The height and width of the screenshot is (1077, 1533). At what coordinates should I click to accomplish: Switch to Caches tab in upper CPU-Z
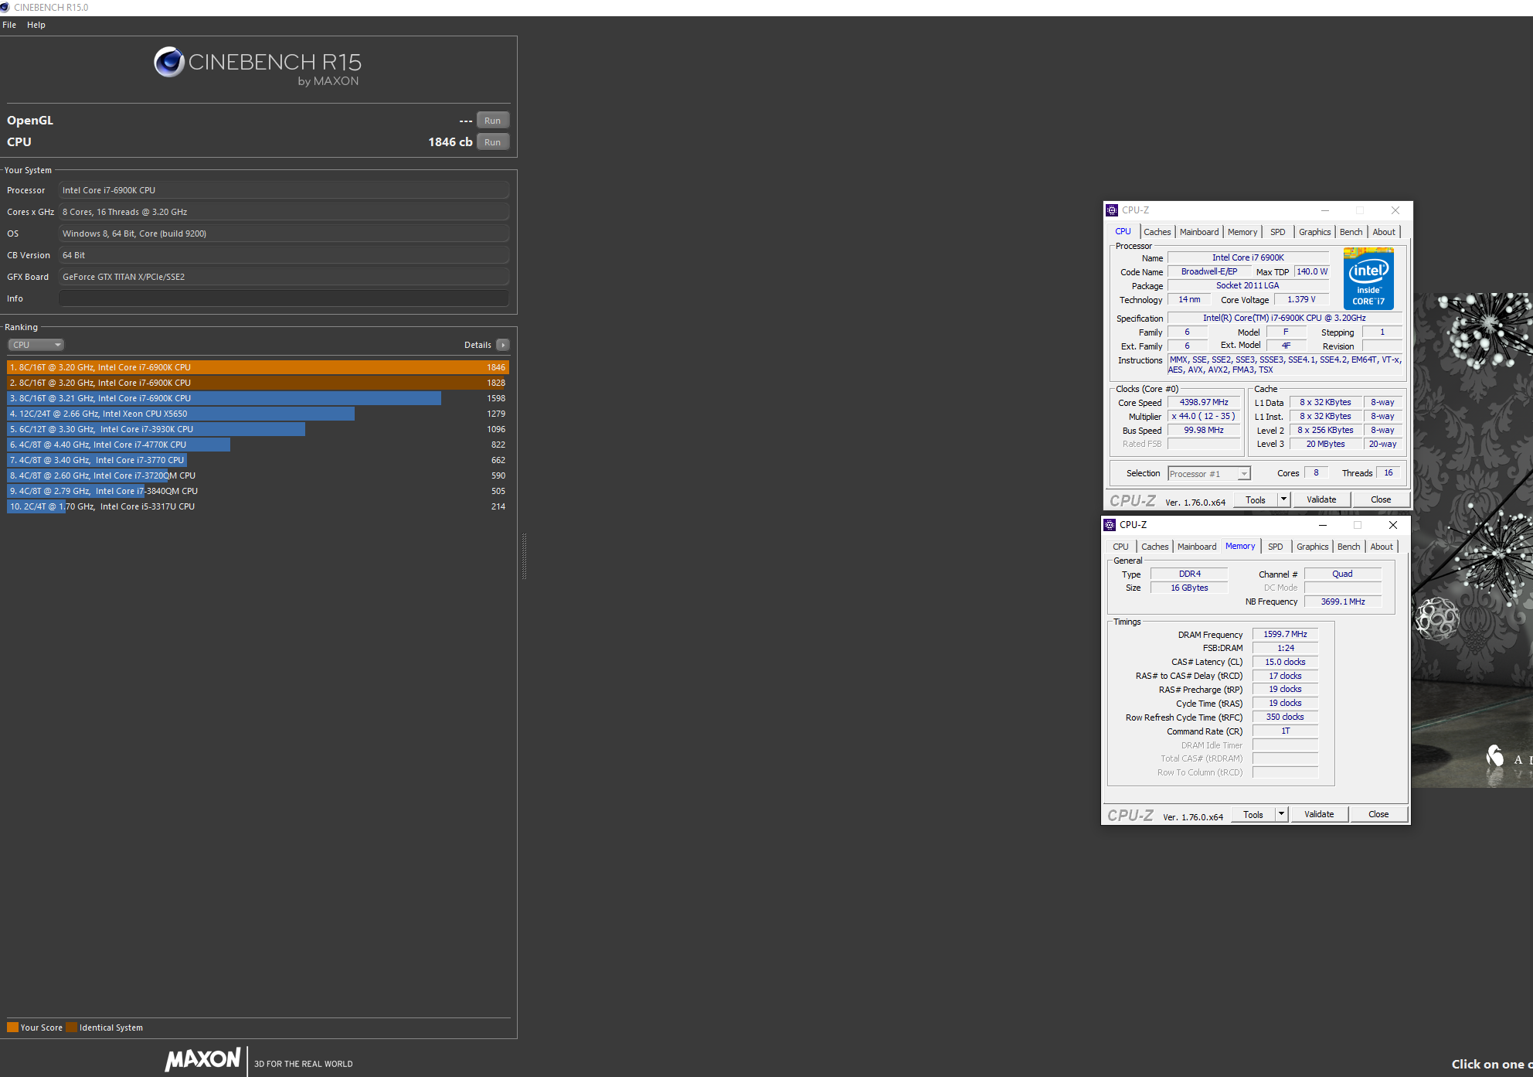tap(1157, 232)
